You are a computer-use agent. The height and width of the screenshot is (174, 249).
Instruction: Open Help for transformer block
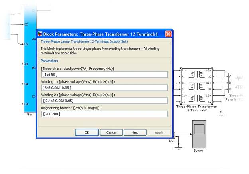[x=135, y=132]
